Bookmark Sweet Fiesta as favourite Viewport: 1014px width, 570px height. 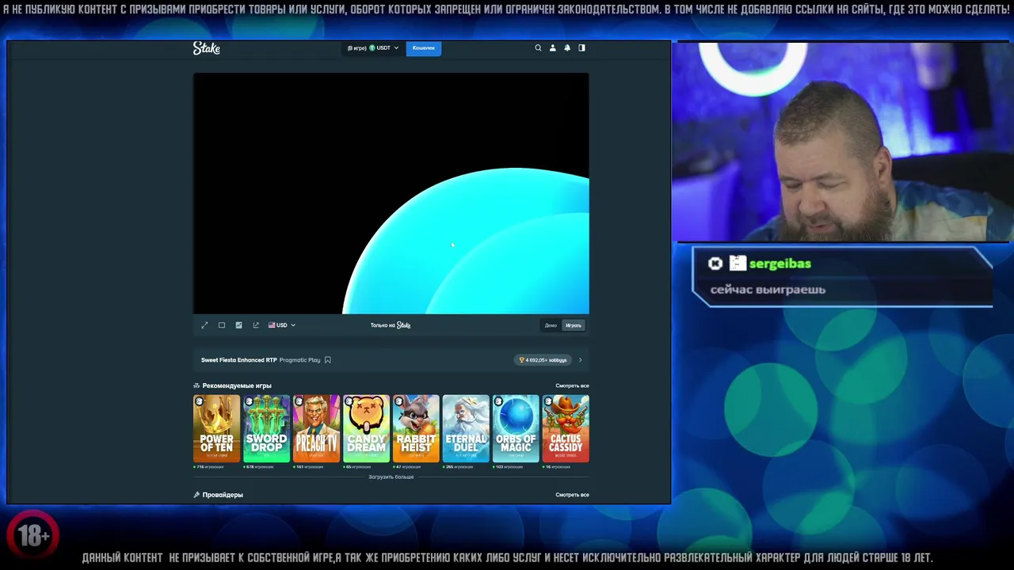point(327,360)
